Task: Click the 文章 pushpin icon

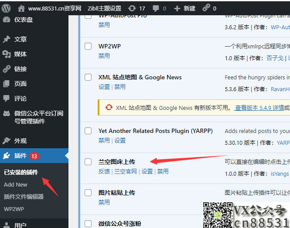Action: (x=7, y=39)
